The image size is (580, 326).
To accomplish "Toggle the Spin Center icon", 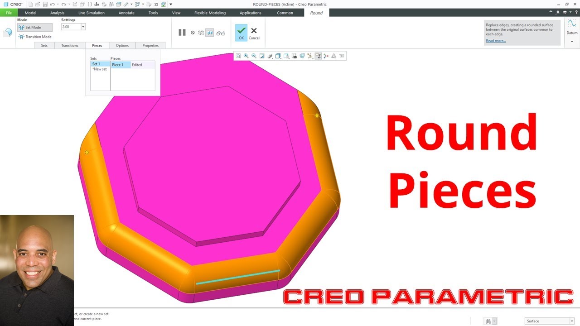I will pyautogui.click(x=326, y=56).
